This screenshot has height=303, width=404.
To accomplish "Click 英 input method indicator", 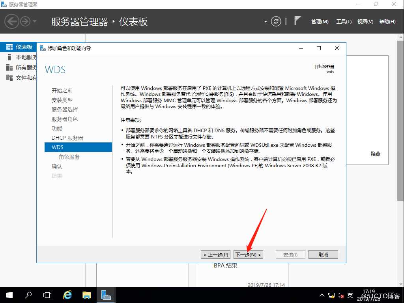I will pos(350,295).
